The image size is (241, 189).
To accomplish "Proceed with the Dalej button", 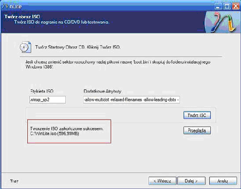I will click(191, 181).
